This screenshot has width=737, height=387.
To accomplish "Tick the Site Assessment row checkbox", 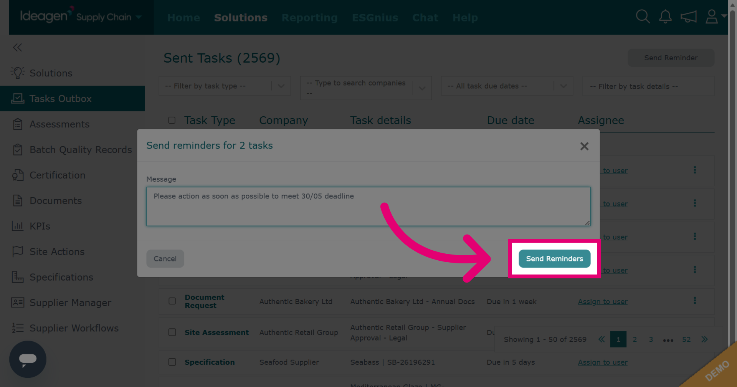I will tap(172, 332).
